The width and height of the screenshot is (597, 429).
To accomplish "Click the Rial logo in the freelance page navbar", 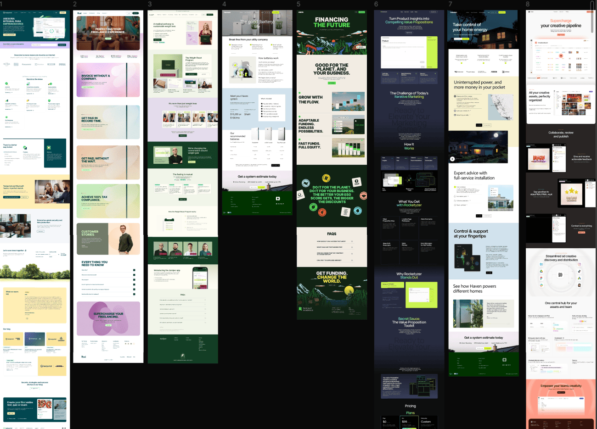I will click(79, 13).
